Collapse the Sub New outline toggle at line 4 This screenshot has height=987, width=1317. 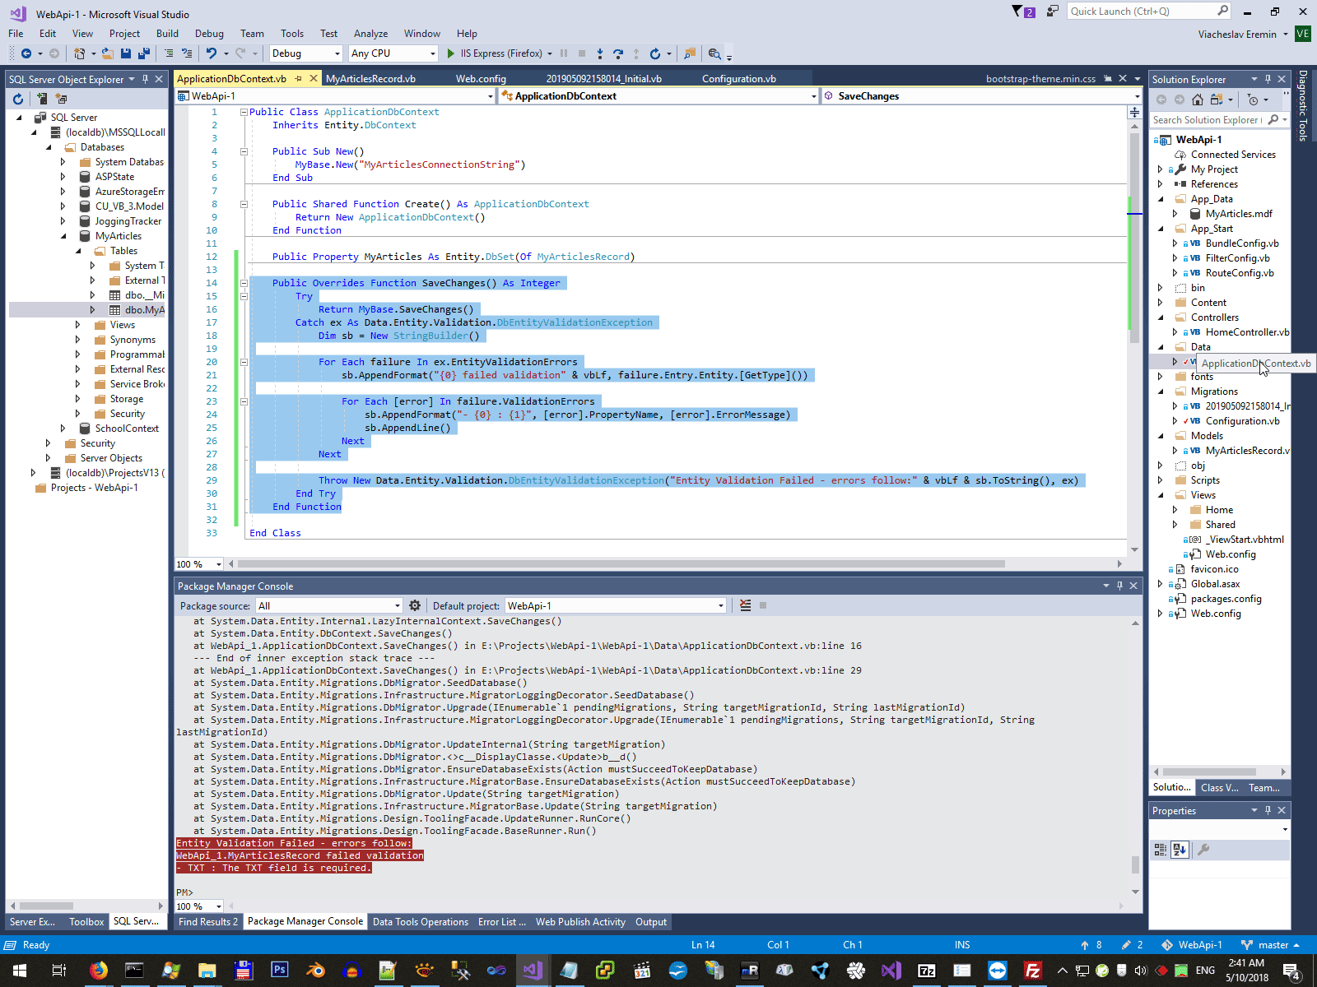coord(244,151)
